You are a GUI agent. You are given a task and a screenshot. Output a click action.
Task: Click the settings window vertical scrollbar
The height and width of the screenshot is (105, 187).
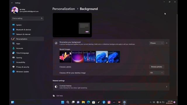coord(177,55)
